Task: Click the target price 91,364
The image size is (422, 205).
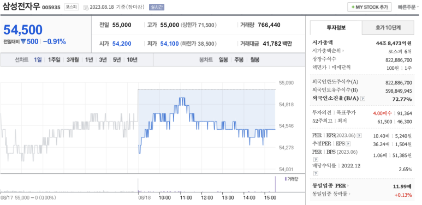Action: 405,113
